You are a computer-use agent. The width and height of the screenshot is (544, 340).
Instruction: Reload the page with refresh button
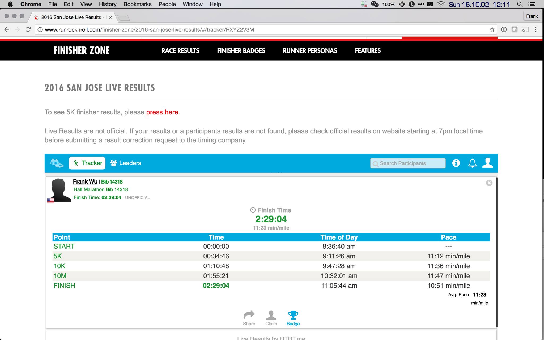(28, 29)
